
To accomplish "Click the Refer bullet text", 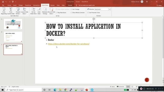I will pos(51,40).
